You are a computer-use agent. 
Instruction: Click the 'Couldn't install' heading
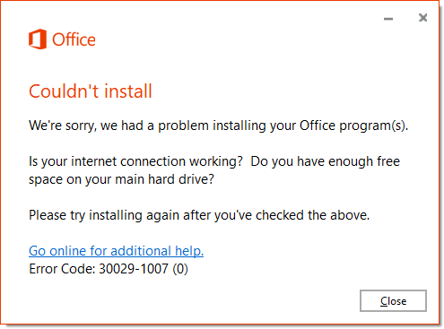click(91, 91)
